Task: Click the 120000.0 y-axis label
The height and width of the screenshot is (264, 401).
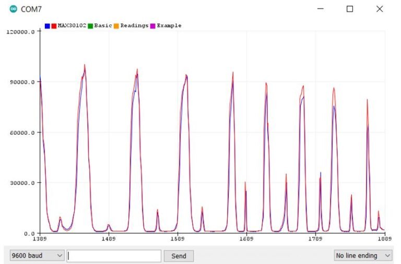Action: 20,31
